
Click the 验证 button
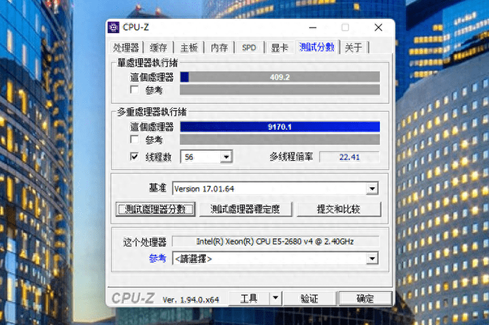tap(310, 298)
